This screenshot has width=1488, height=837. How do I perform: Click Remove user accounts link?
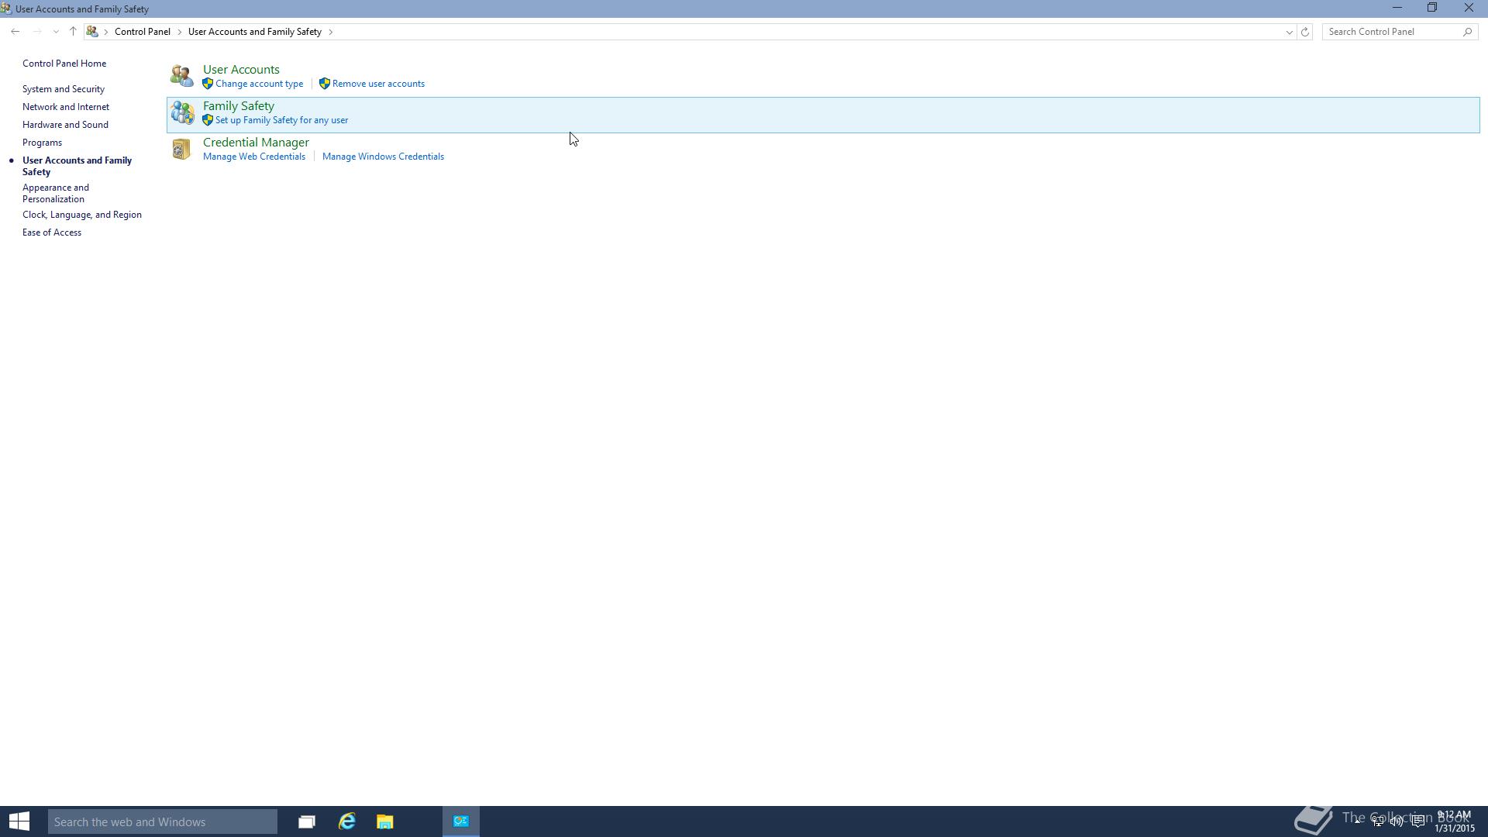378,84
